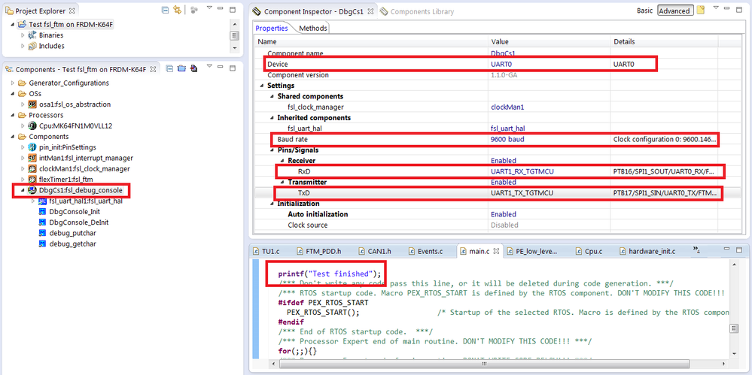Click the DbgConsole_DeInit method icon
This screenshot has width=752, height=375.
coord(42,222)
